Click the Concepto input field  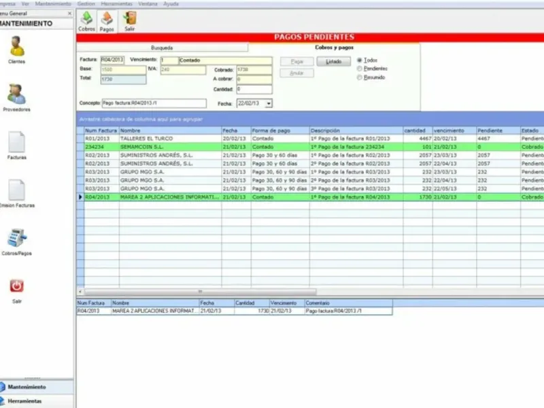pos(154,103)
